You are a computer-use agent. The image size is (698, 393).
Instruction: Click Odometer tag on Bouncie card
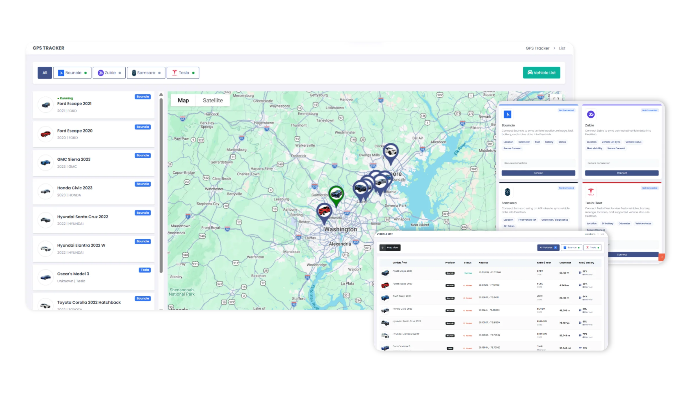pyautogui.click(x=524, y=142)
